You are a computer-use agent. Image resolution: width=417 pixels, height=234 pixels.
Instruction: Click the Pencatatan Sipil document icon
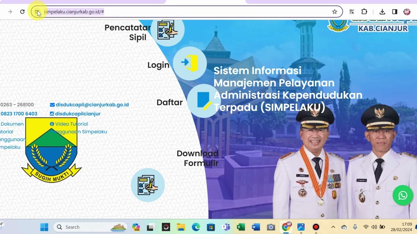[x=167, y=30]
